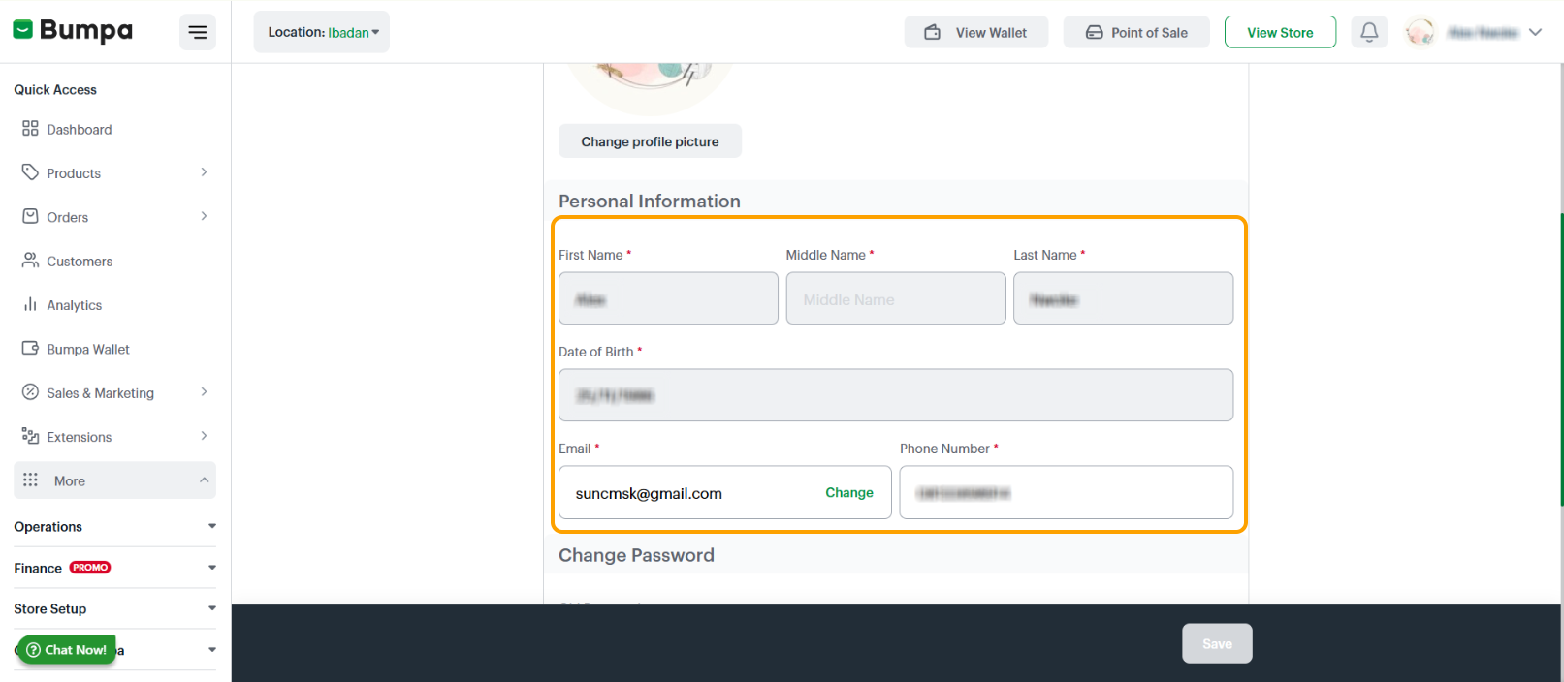Click the Chat Now! help button

[67, 650]
